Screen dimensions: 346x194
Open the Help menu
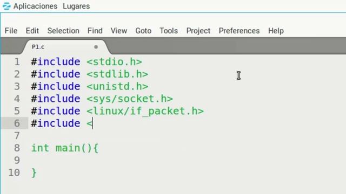[276, 31]
